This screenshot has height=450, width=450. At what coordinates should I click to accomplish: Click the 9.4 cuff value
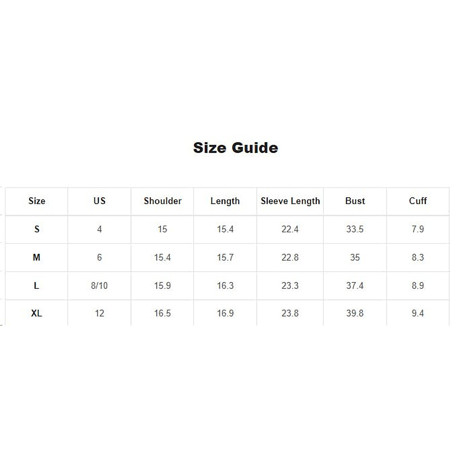coord(418,313)
